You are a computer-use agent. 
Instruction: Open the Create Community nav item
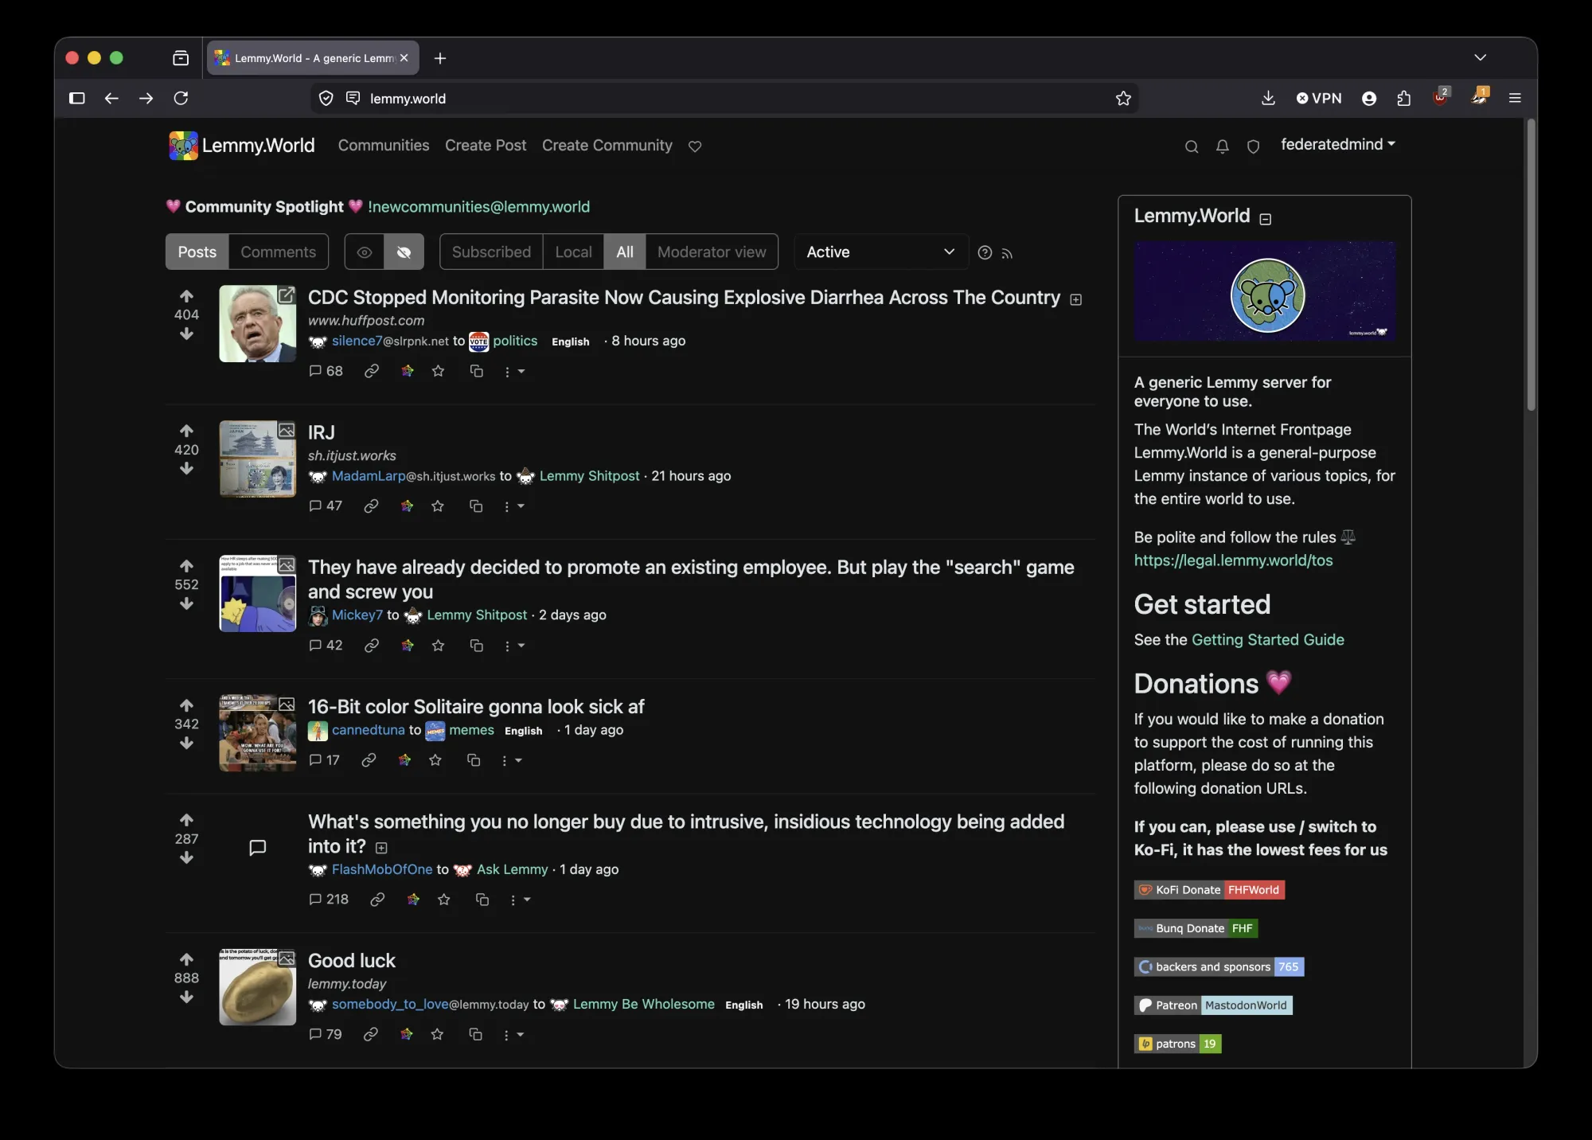[607, 146]
